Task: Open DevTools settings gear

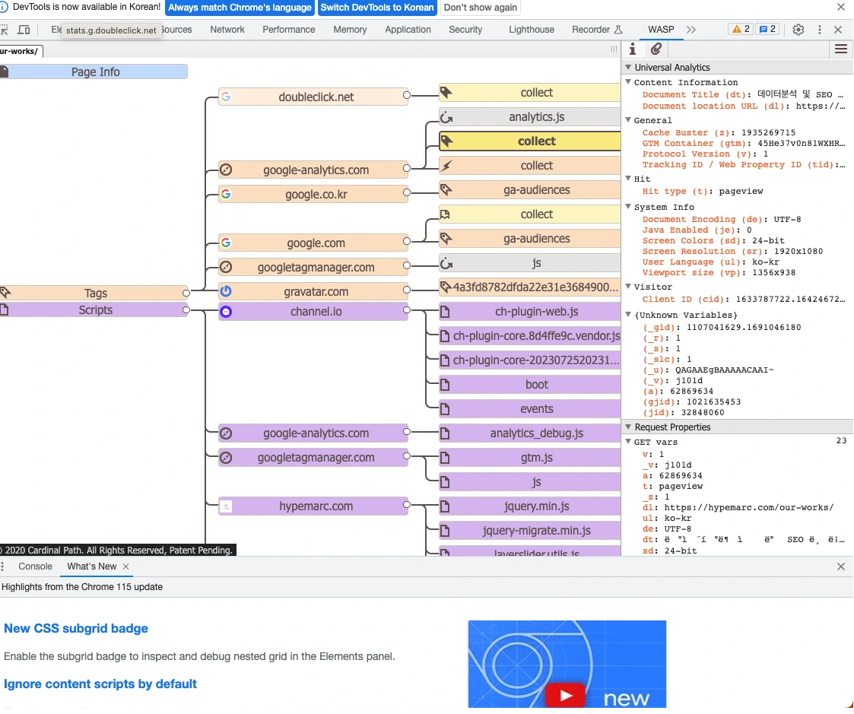Action: (x=798, y=30)
